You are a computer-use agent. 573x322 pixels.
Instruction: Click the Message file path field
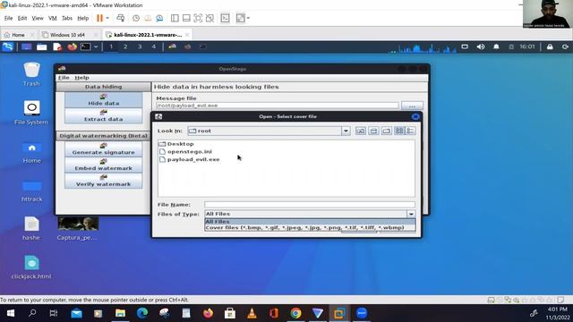point(278,106)
